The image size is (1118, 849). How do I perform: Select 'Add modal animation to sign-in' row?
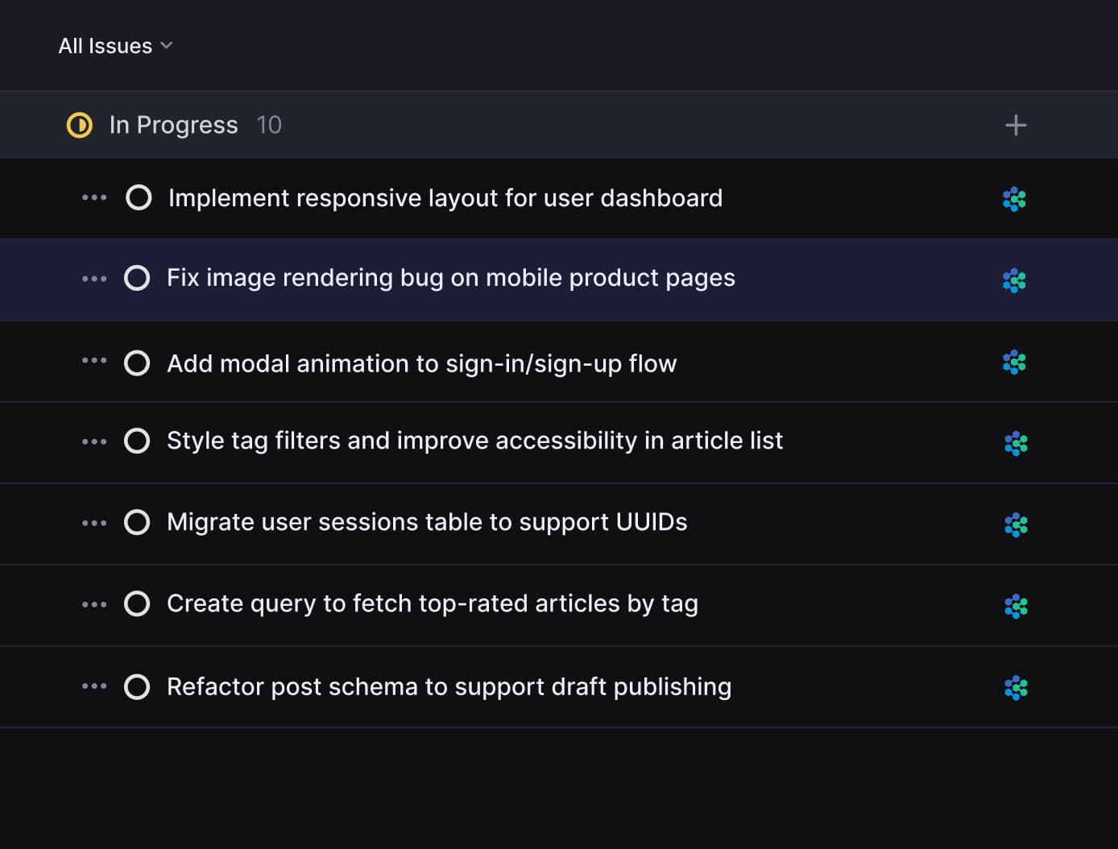coord(421,363)
